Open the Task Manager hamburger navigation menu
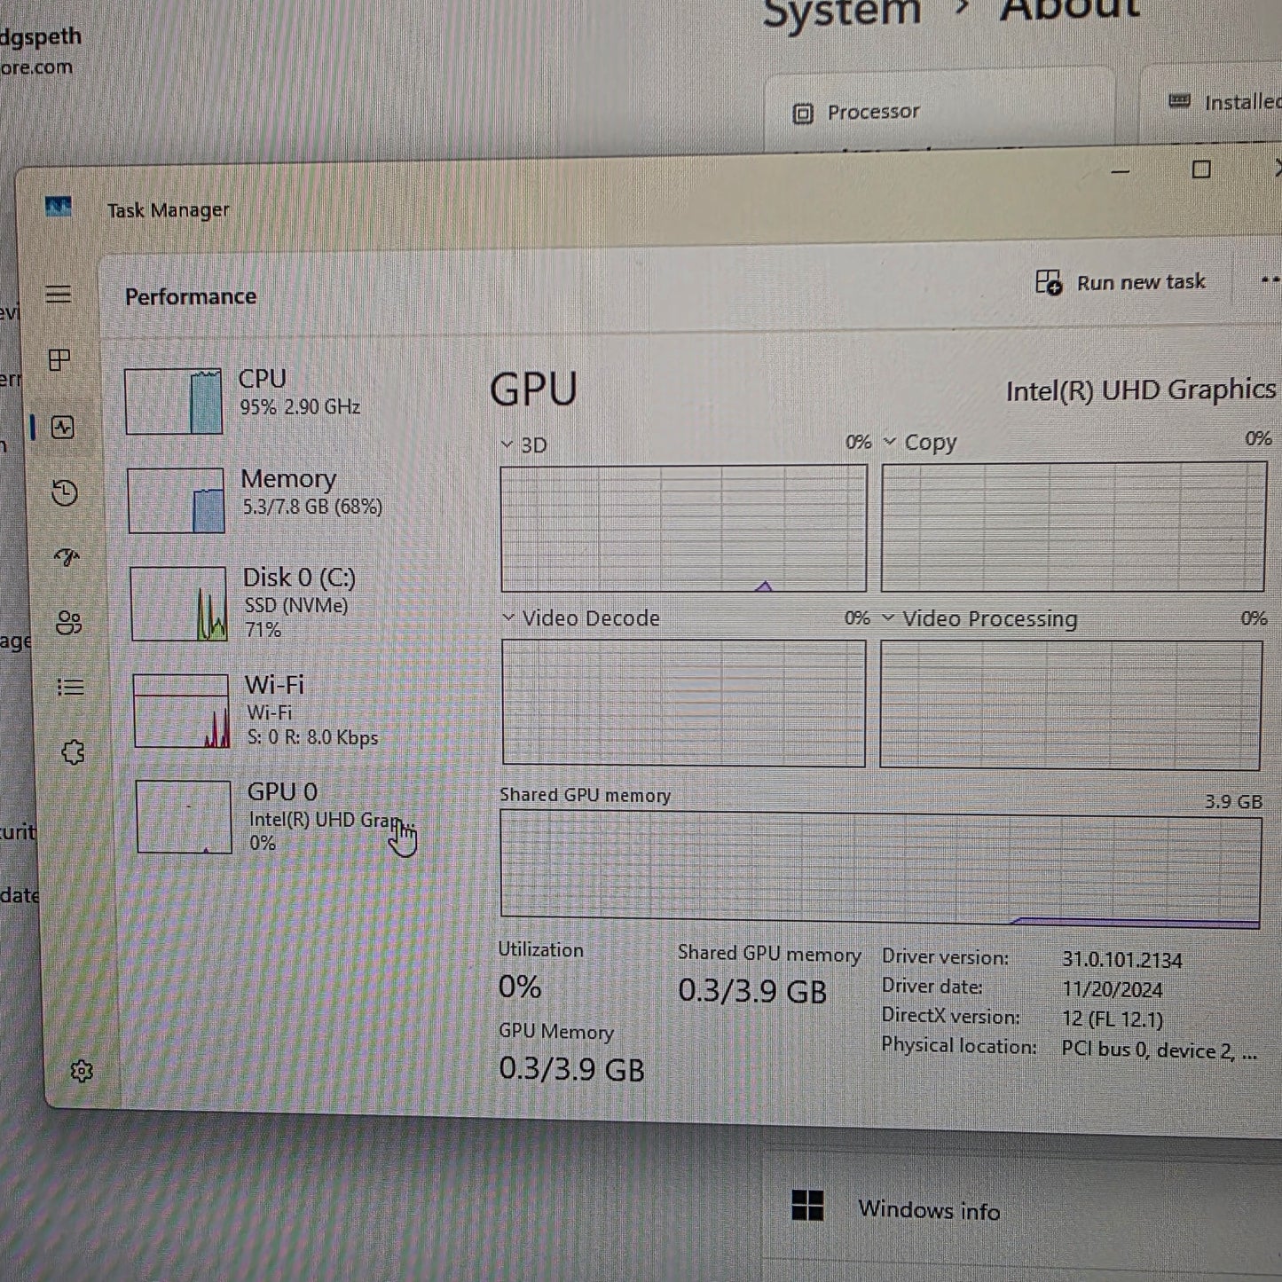Screen dimensions: 1282x1282 pyautogui.click(x=59, y=294)
